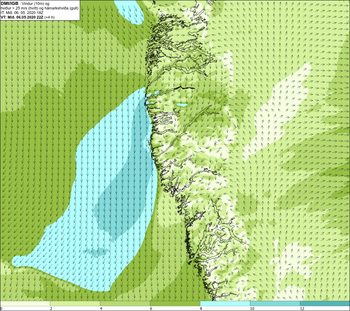Click the '(+4 h)' forecast offset text
Screen dimensions: 350x311
point(49,17)
